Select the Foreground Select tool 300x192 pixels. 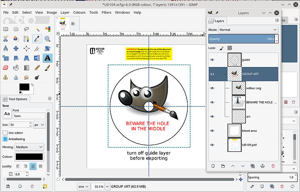(x=16, y=39)
